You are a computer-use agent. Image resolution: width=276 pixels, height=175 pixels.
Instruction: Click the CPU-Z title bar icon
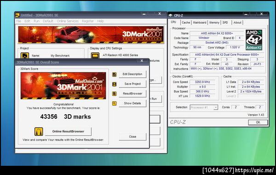coord(170,15)
